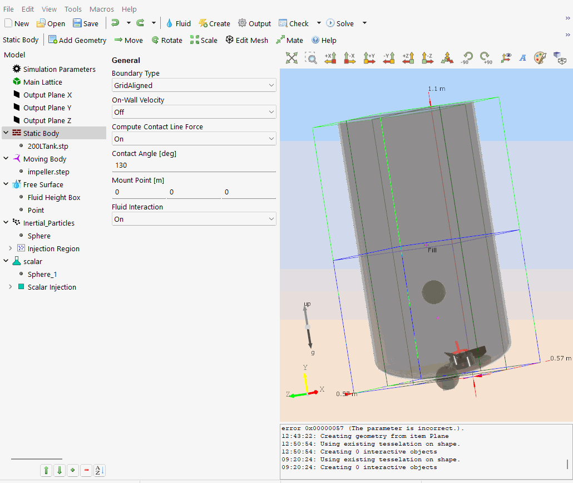Toggle the axes visibility eye icon
Viewport: 573px width, 483px height.
click(x=506, y=58)
